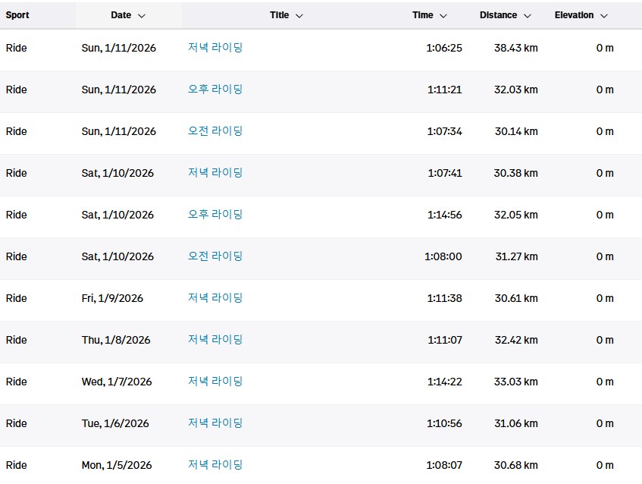Screen dimensions: 642x484
Task: Open the Wednesday 1/7/2026 ride link
Action: (x=215, y=381)
